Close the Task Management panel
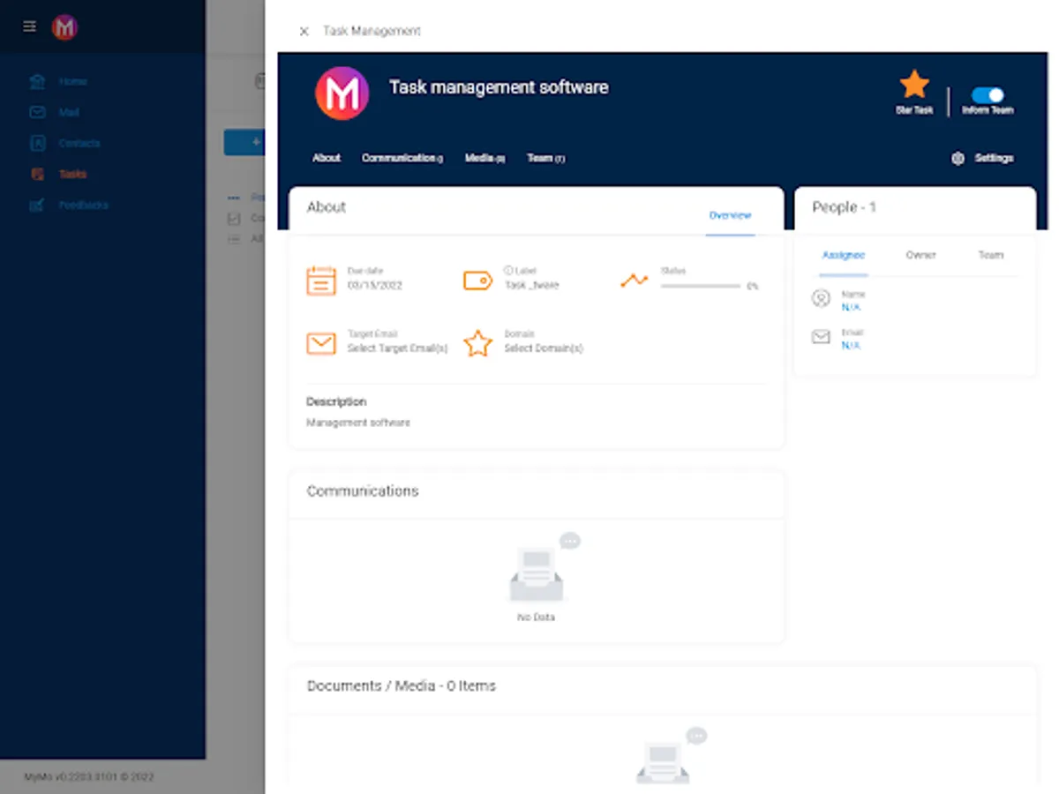Screen dimensions: 1059x794 pyautogui.click(x=304, y=31)
